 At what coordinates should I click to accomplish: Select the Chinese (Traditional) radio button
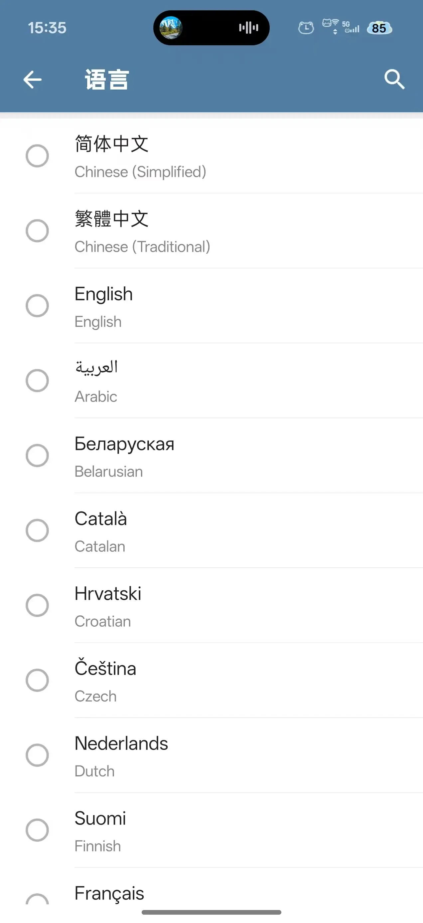(x=37, y=231)
